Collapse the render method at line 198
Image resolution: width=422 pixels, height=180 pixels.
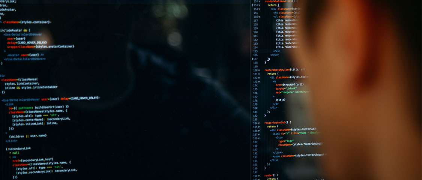[x=259, y=175]
